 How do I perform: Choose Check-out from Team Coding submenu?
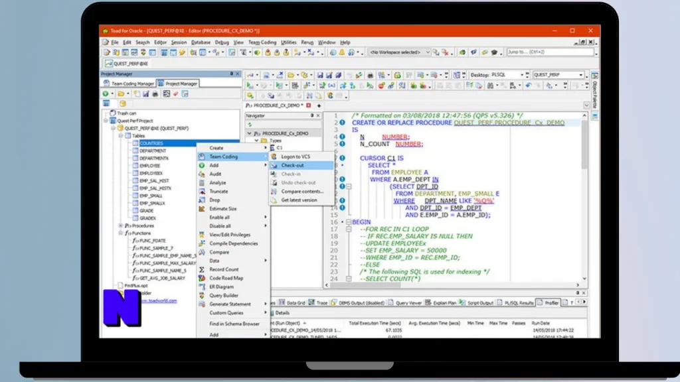point(301,165)
